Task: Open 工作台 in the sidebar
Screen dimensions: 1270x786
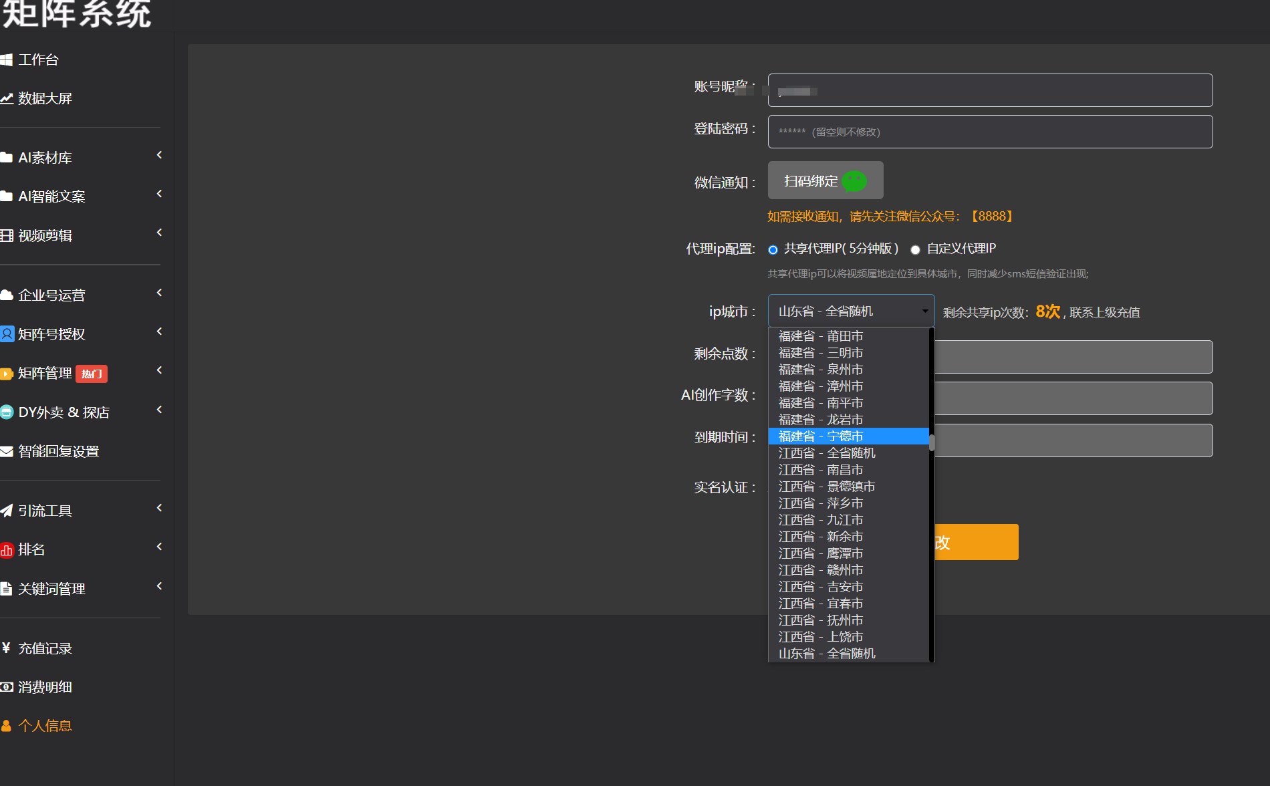Action: (38, 59)
